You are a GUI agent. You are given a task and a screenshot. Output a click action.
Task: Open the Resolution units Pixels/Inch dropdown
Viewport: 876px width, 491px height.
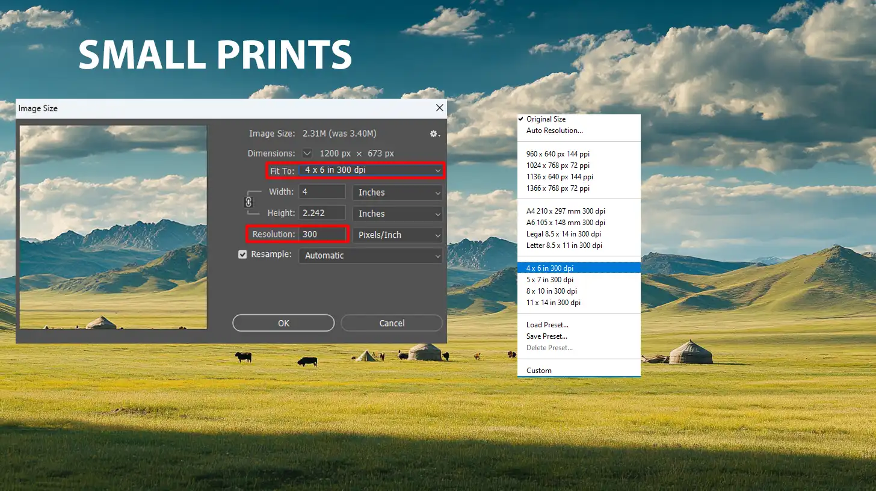point(397,235)
